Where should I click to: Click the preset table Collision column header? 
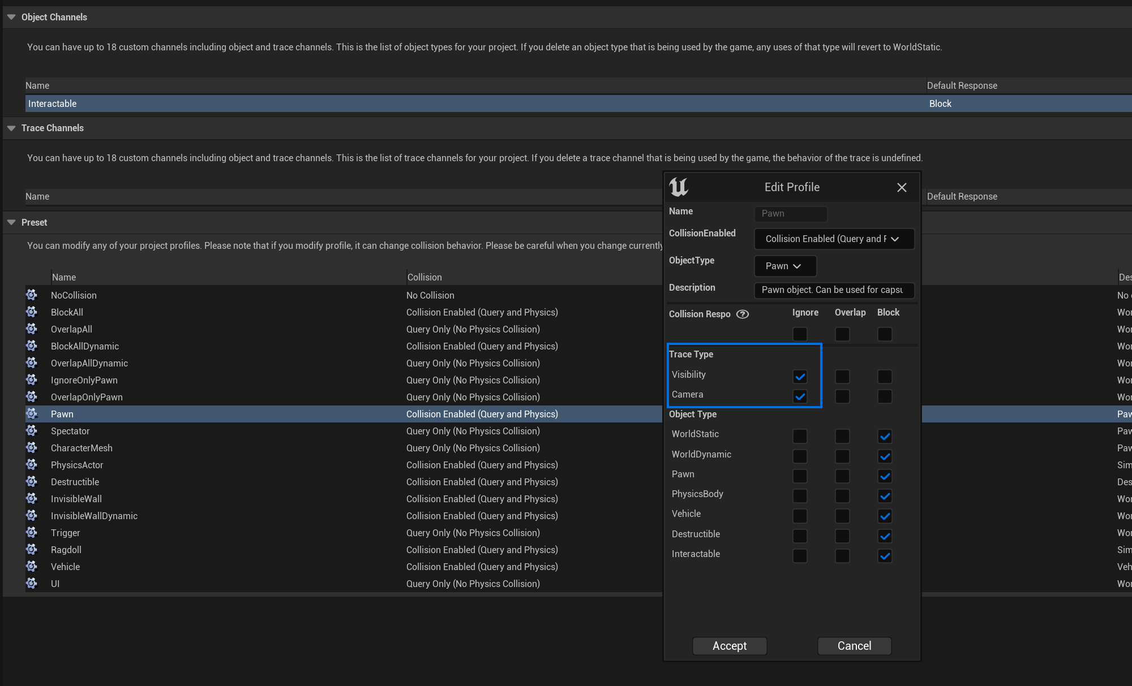click(x=424, y=277)
